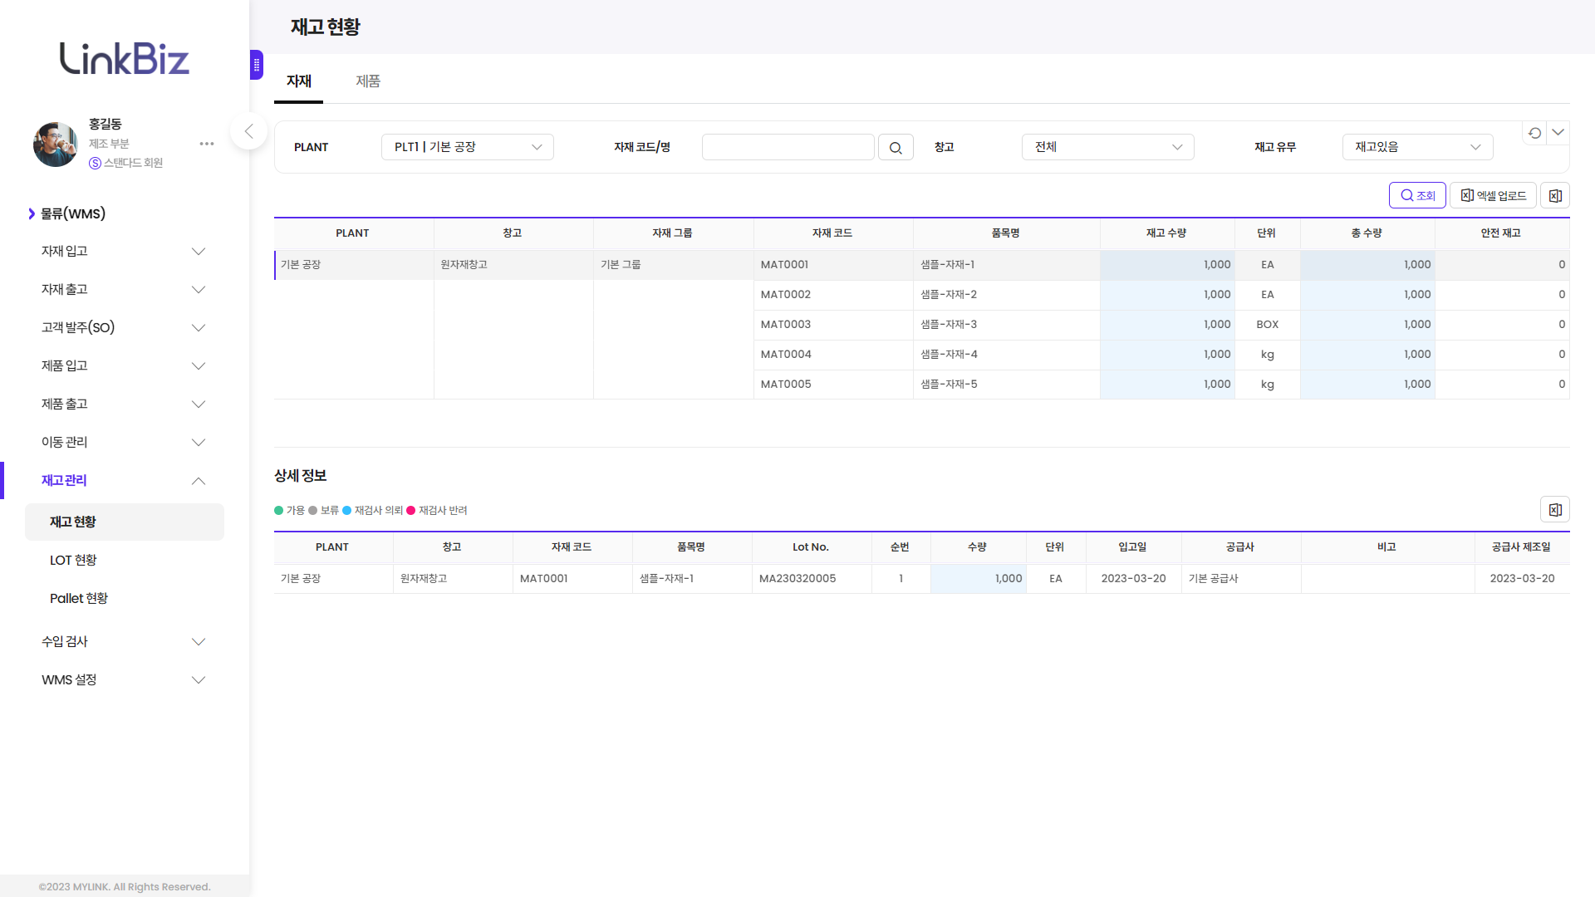Switch to the 제품 tab
The width and height of the screenshot is (1595, 897).
click(x=368, y=81)
